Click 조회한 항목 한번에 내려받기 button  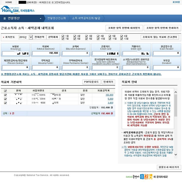tap(124, 28)
